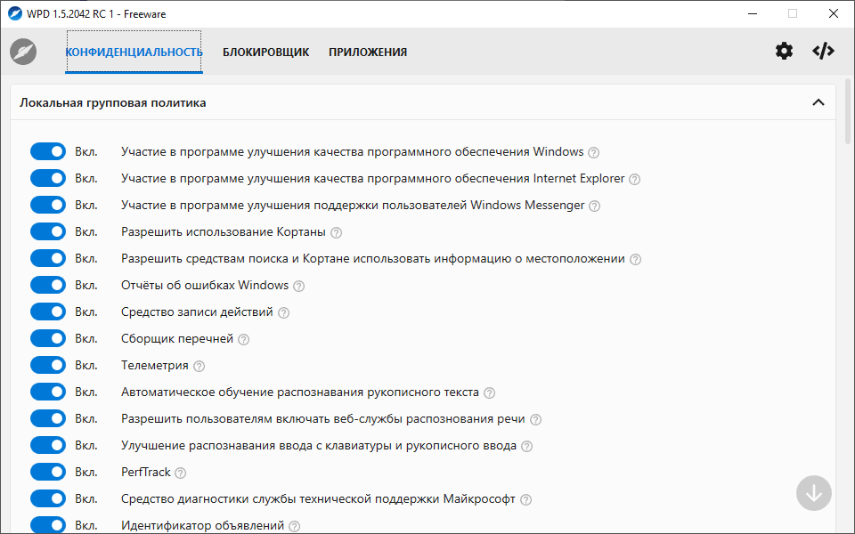Show help for Разрешить использование Кортаны
The width and height of the screenshot is (855, 534).
337,232
